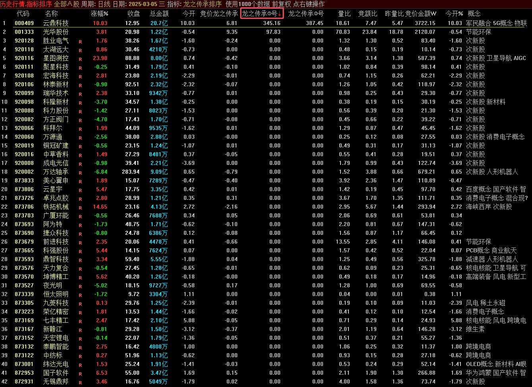
Task: Click 林泰新材 in the name column
Action: tap(56, 84)
